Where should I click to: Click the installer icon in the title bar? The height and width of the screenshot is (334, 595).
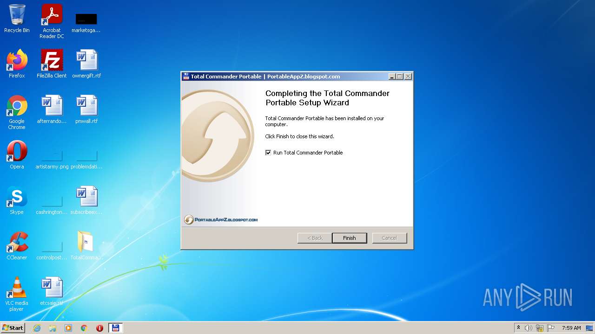(186, 77)
